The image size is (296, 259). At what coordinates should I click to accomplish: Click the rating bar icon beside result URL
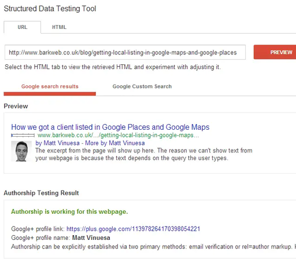click(23, 136)
